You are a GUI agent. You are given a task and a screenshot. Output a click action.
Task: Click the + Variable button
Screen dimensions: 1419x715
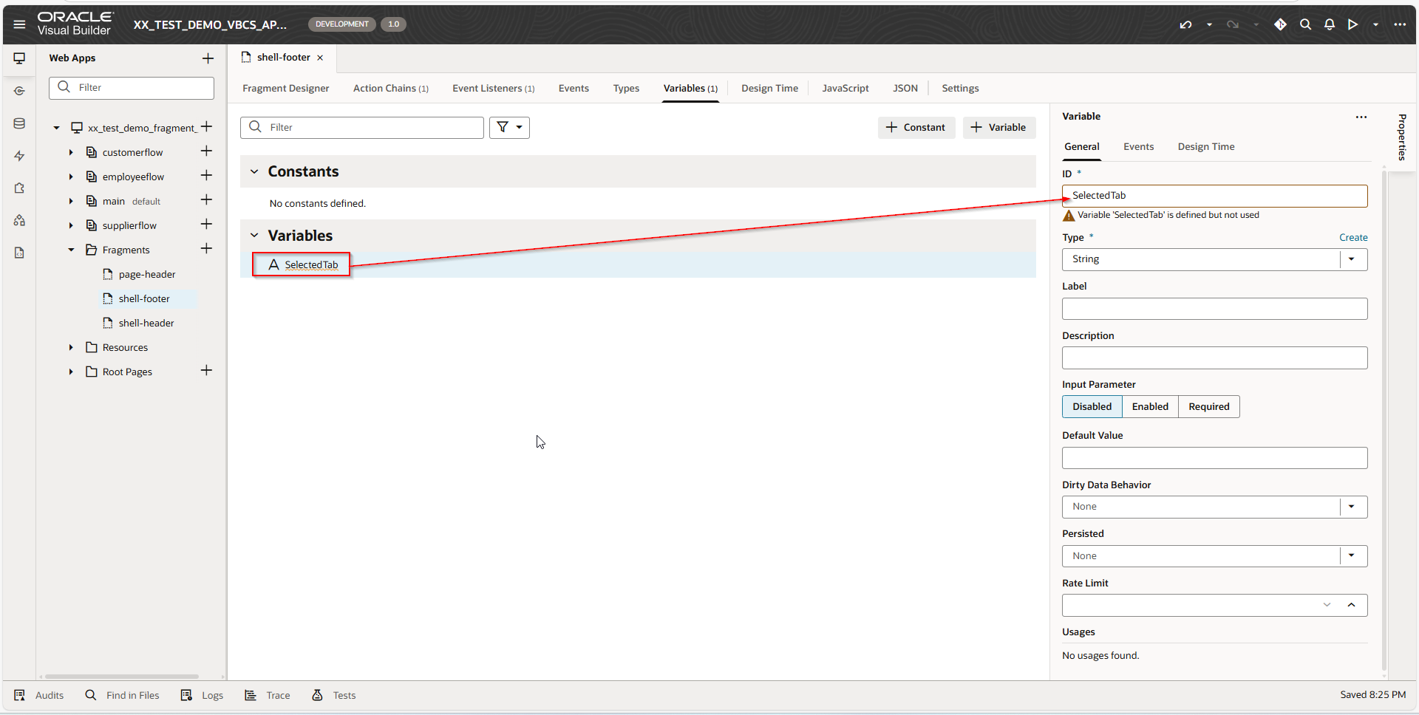(998, 128)
